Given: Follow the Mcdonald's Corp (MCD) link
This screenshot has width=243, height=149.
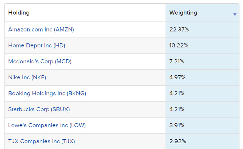Looking at the screenshot, I should pyautogui.click(x=40, y=61).
